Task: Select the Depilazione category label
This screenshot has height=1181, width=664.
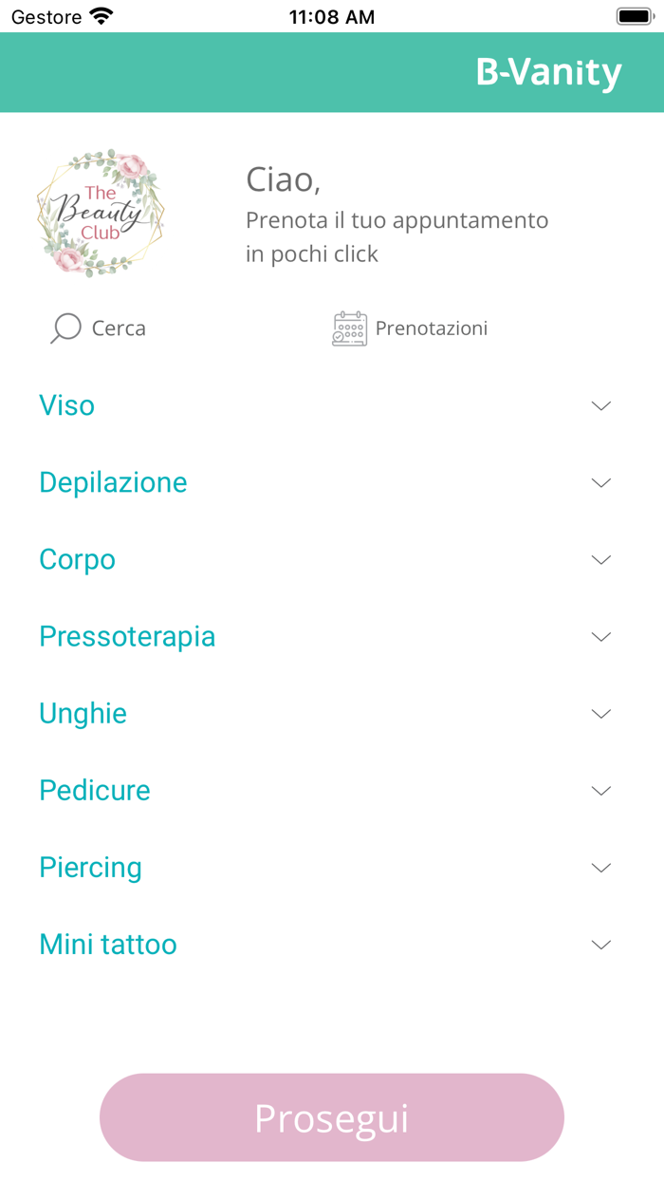Action: (113, 482)
